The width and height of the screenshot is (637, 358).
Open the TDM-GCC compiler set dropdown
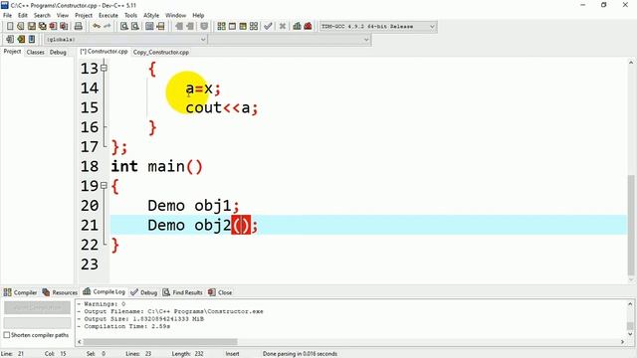click(x=432, y=27)
